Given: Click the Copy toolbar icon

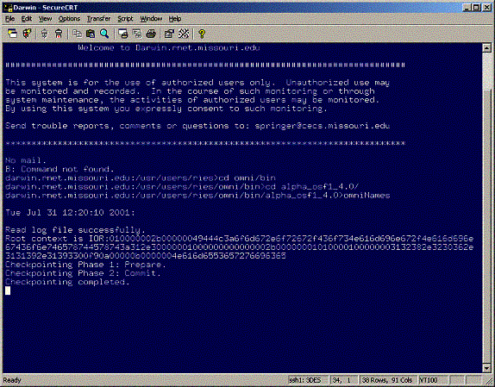Looking at the screenshot, I should (x=77, y=34).
